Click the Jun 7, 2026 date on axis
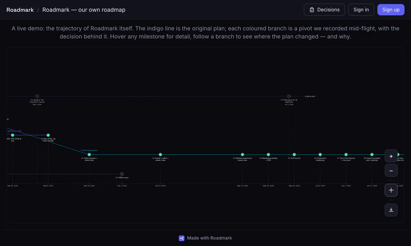Screen dimensions: 411x246 click(346, 186)
